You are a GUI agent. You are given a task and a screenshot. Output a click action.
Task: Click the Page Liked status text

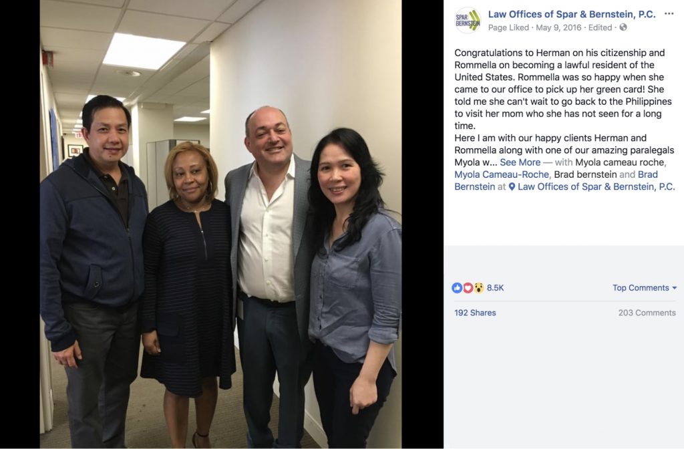pyautogui.click(x=508, y=27)
